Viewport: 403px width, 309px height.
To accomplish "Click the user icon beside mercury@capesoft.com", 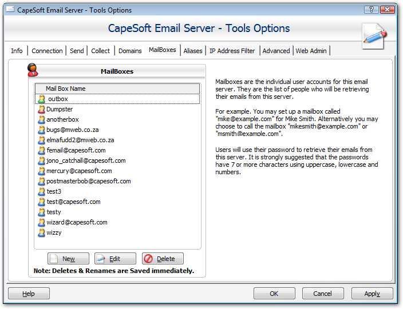I will coord(41,171).
